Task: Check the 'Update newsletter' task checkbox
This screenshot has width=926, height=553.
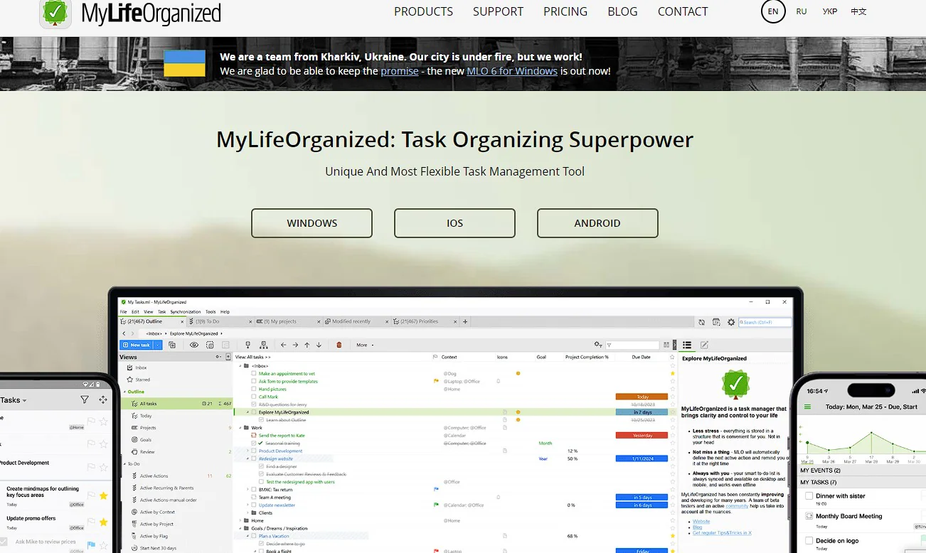Action: (253, 505)
